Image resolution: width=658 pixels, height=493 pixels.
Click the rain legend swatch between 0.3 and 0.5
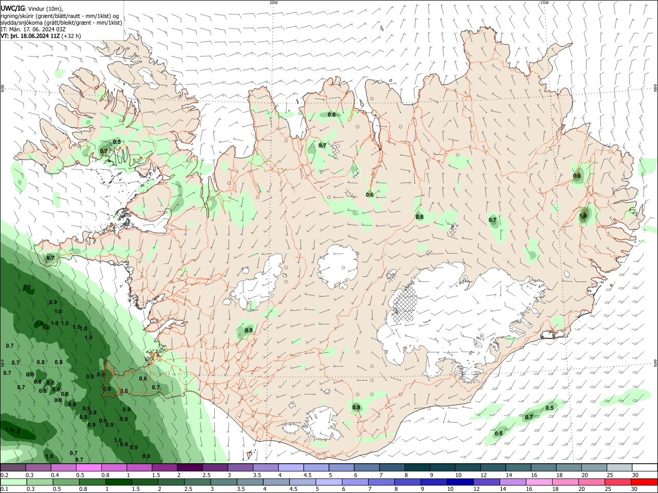pos(39,482)
